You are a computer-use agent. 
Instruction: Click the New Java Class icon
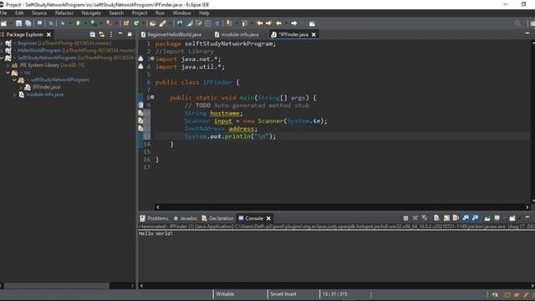coord(136,23)
